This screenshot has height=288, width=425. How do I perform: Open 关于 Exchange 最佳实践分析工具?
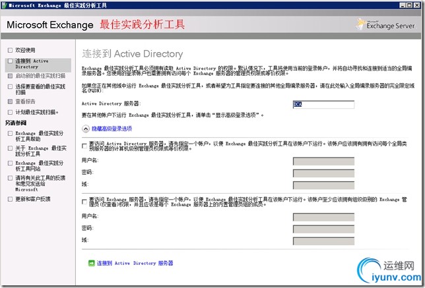tap(41, 151)
